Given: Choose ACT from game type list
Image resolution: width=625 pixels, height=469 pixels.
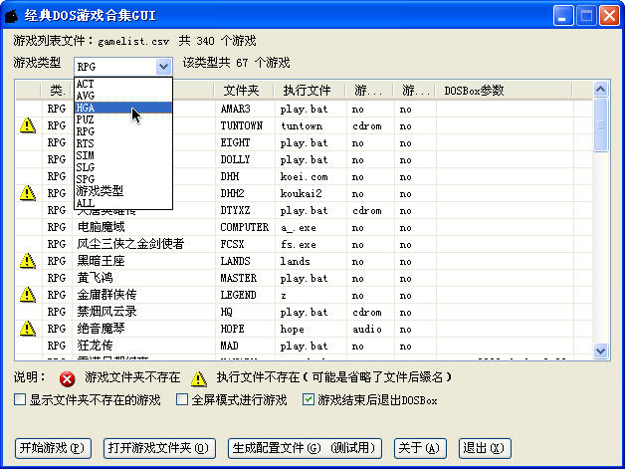Looking at the screenshot, I should pos(123,84).
